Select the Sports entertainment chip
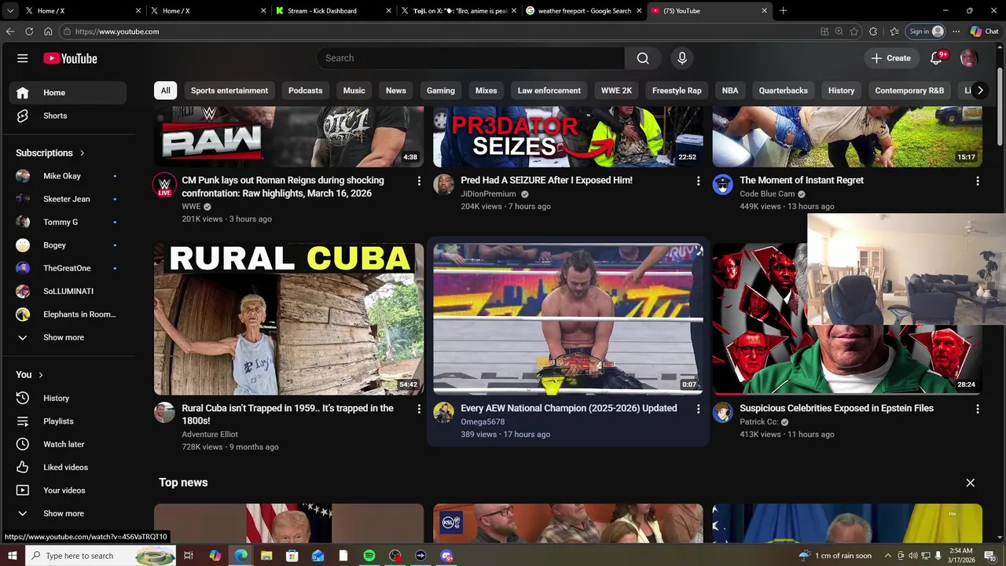 tap(229, 90)
